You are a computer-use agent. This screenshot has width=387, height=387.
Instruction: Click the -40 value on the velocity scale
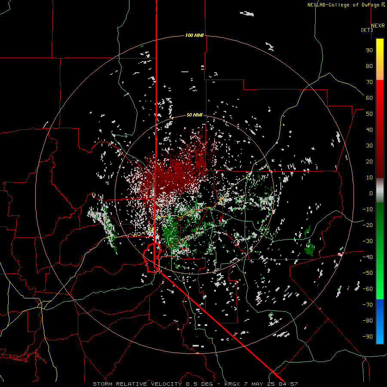(x=368, y=257)
